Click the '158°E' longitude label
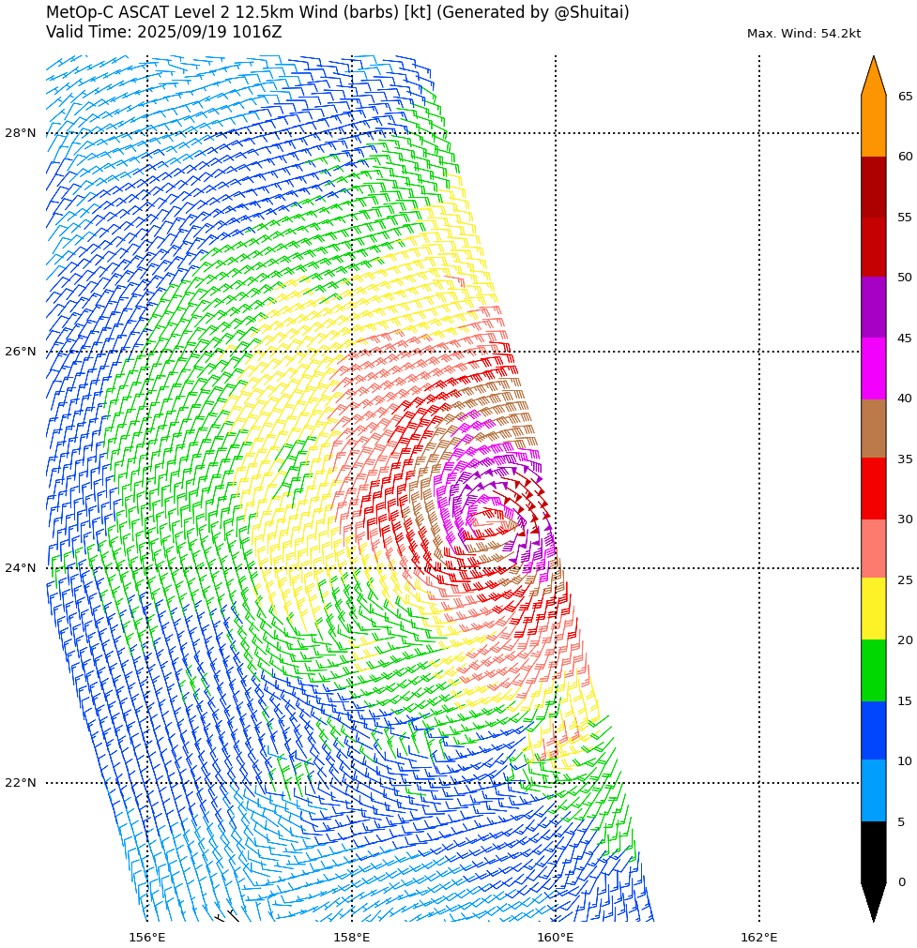 352,937
